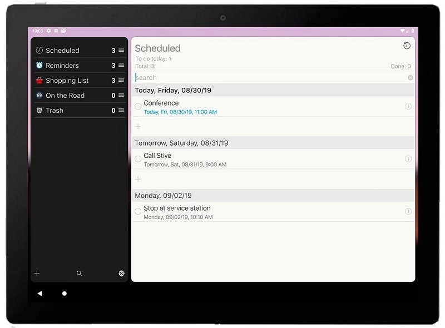Check off the Call Stive task
This screenshot has height=328, width=445.
tap(138, 160)
